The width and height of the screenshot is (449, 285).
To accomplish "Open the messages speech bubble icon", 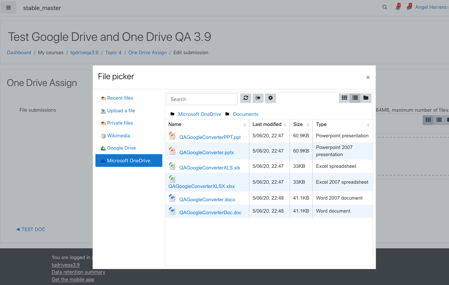I will coord(409,7).
